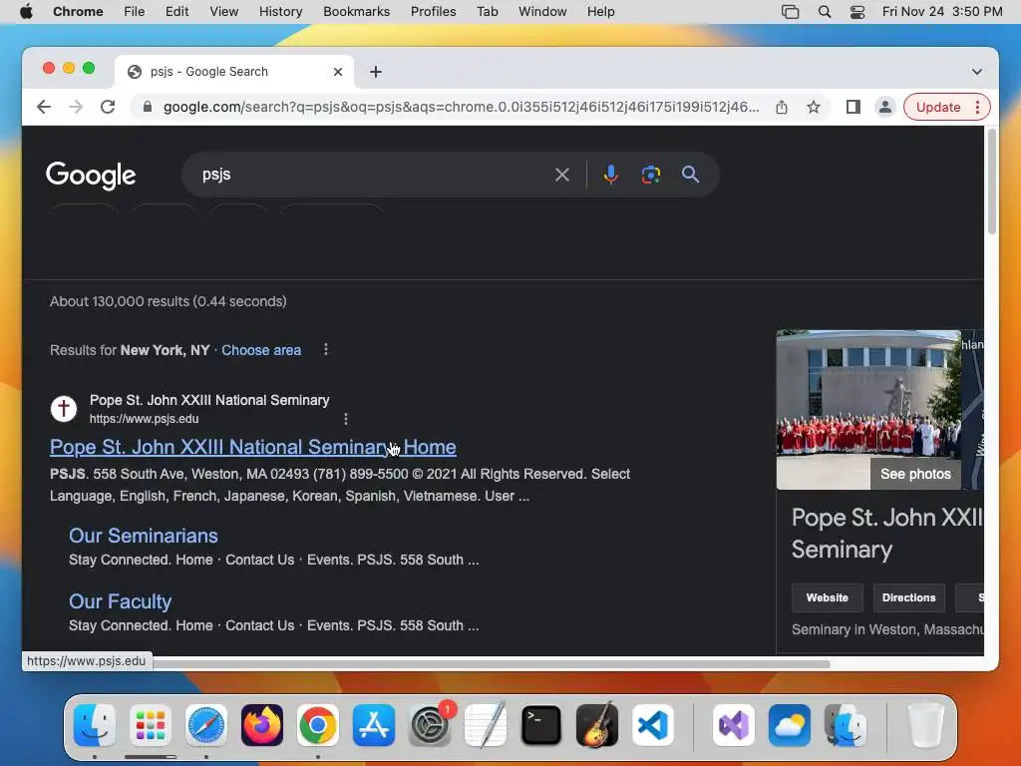Open the Help menu

(600, 12)
